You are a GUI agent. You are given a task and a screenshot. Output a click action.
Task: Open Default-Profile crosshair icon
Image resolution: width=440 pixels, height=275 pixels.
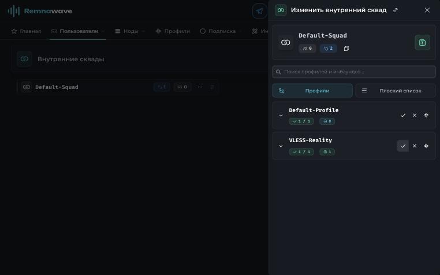coord(426,116)
